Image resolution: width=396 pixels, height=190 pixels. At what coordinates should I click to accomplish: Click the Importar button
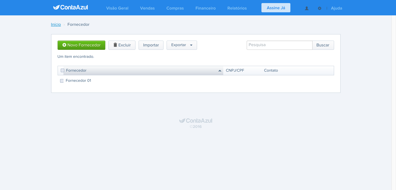pyautogui.click(x=151, y=45)
